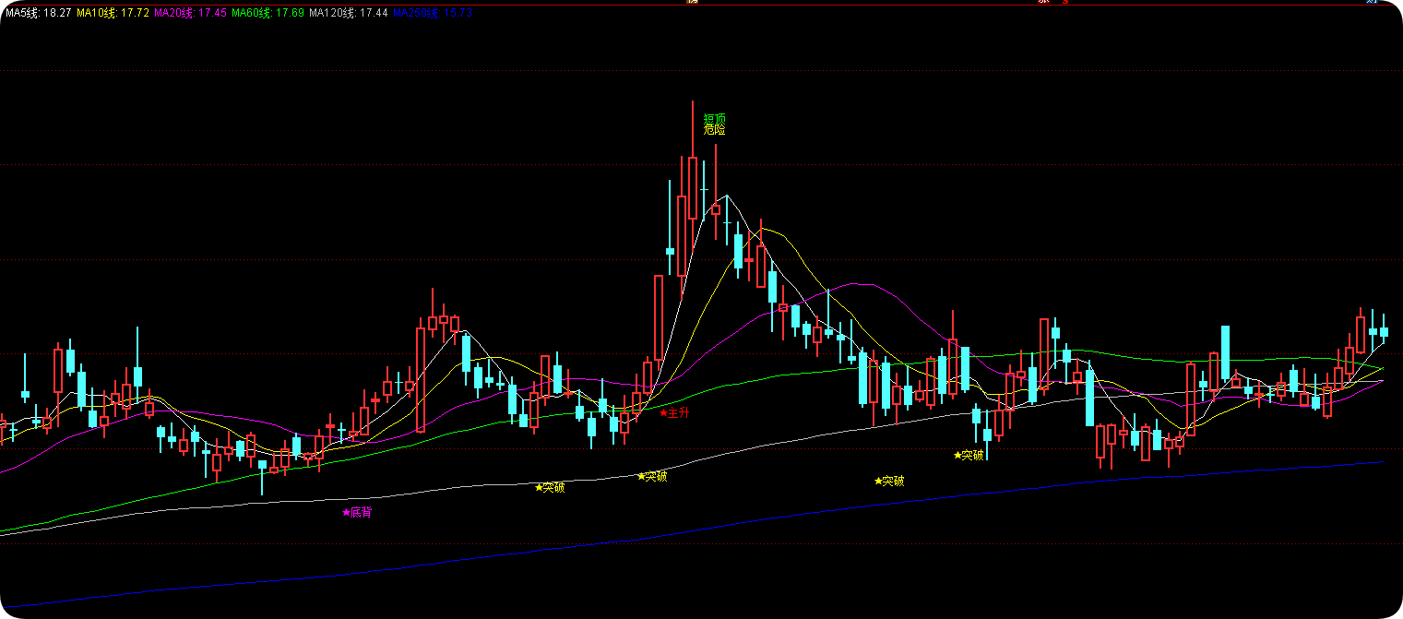
Task: Click the magenta MA20线 17.45 label
Action: click(191, 13)
